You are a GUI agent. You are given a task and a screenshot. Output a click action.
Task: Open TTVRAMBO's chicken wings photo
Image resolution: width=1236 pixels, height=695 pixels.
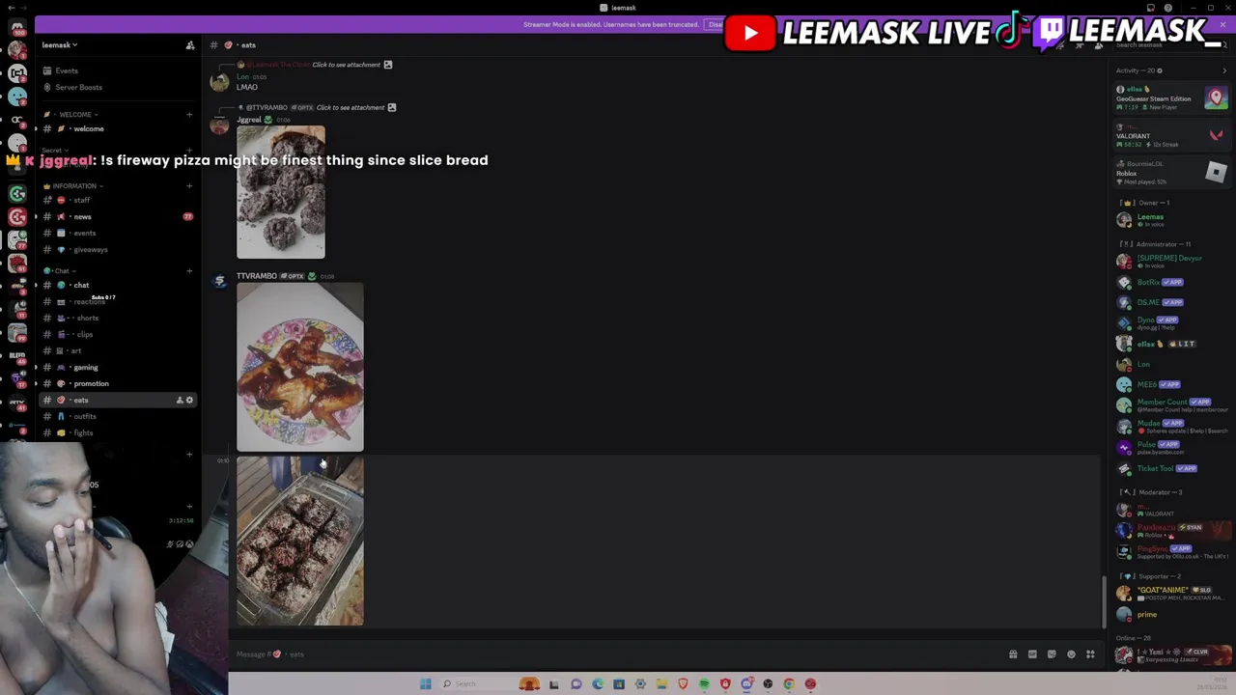[300, 367]
